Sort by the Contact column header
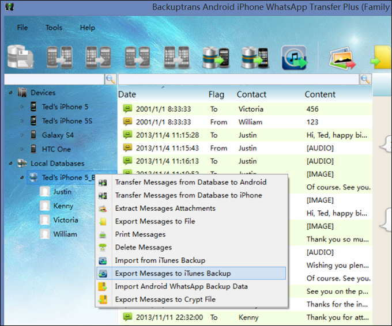 [x=251, y=94]
